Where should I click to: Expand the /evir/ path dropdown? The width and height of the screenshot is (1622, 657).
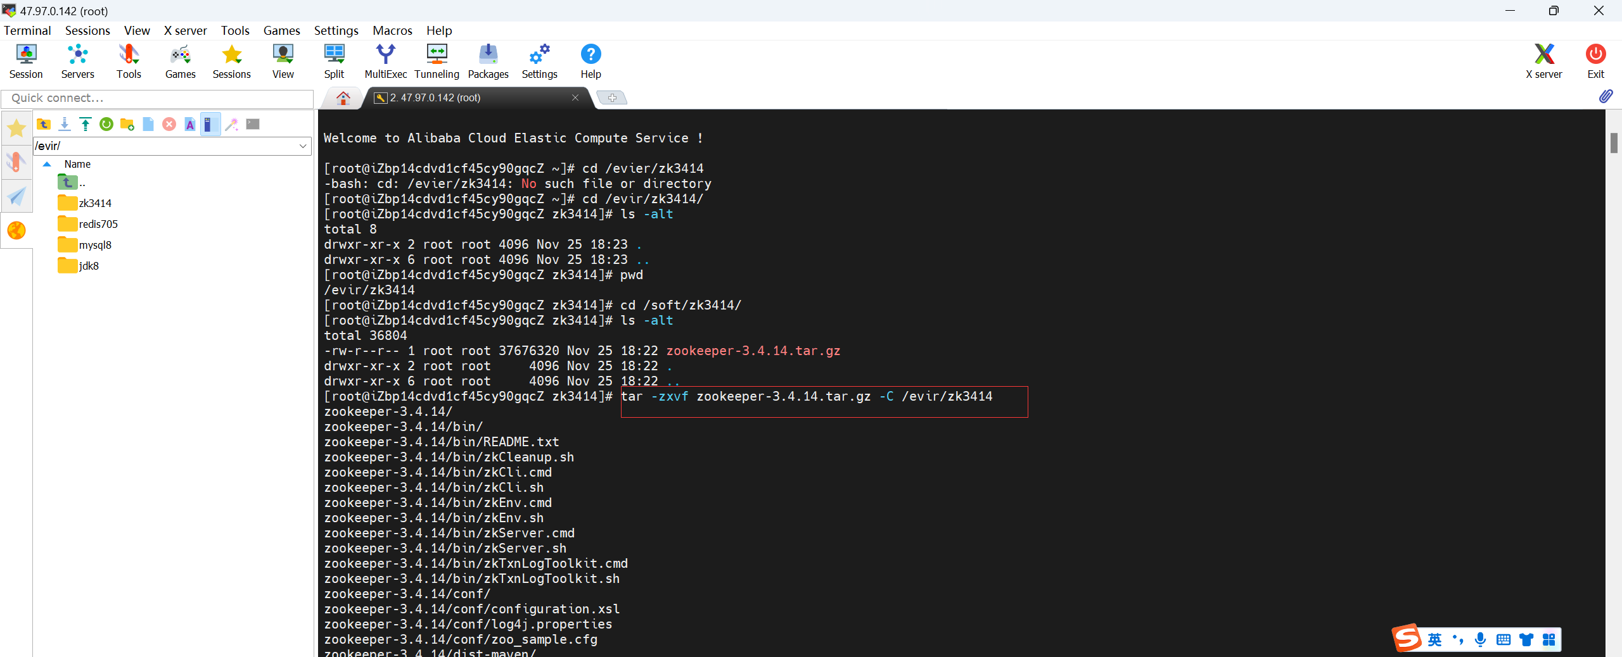point(303,146)
